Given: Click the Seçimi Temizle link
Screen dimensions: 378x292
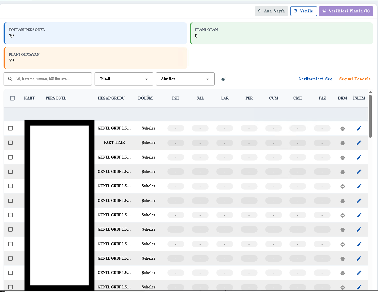Looking at the screenshot, I should point(355,79).
